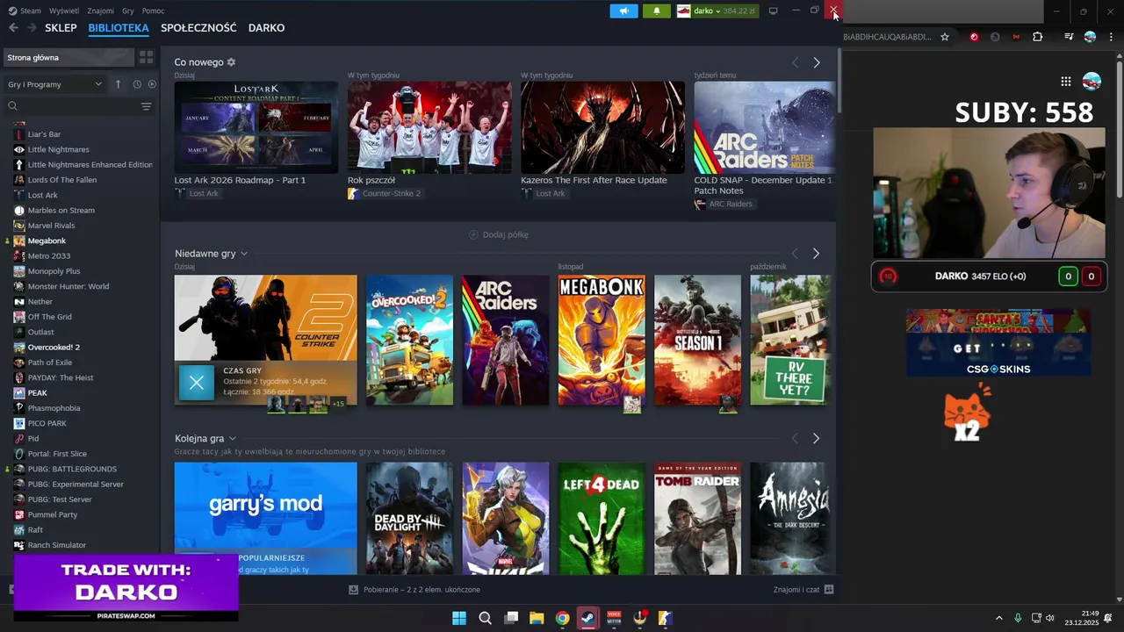Viewport: 1124px width, 632px height.
Task: Open taskbar Search magnifier
Action: coord(485,618)
